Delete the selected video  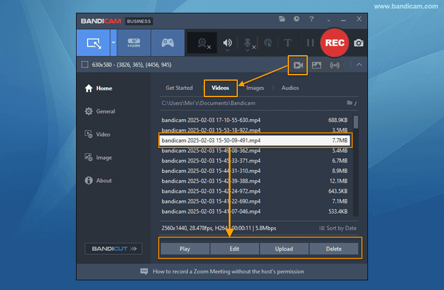[333, 249]
